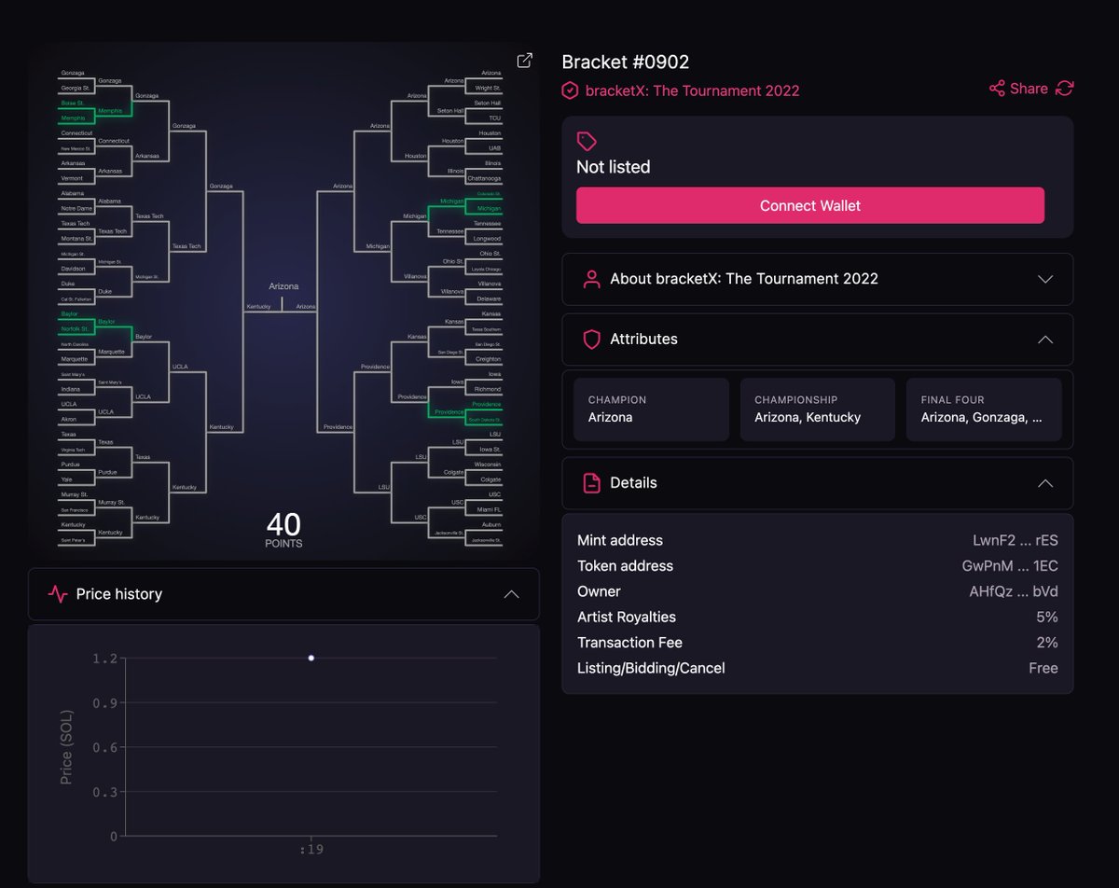Click the bracket thumbnail image
This screenshot has width=1119, height=888.
point(283,301)
